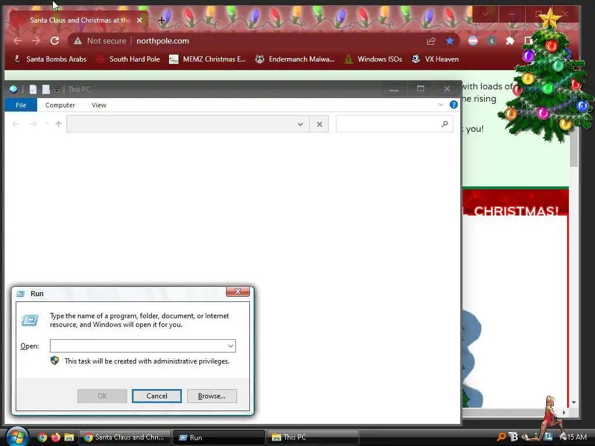Click Browse... in the Run dialog
Screen dimensions: 595x446
click(212, 396)
